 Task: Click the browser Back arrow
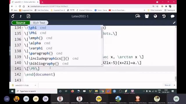(12, 6)
